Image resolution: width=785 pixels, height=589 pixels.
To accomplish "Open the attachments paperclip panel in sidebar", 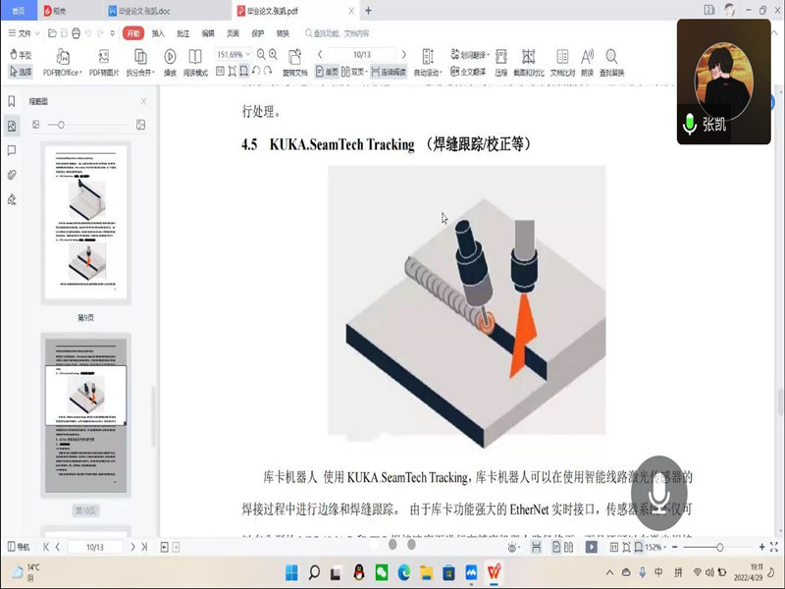I will click(12, 175).
